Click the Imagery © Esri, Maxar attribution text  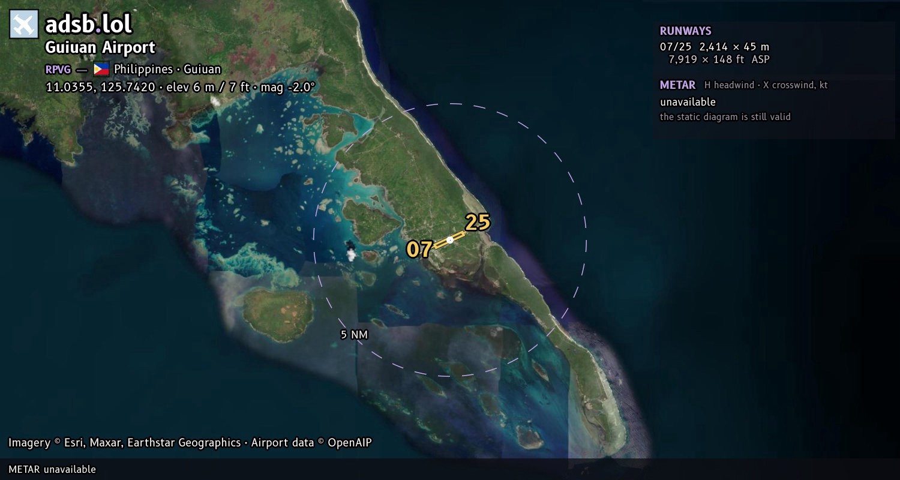coord(190,443)
